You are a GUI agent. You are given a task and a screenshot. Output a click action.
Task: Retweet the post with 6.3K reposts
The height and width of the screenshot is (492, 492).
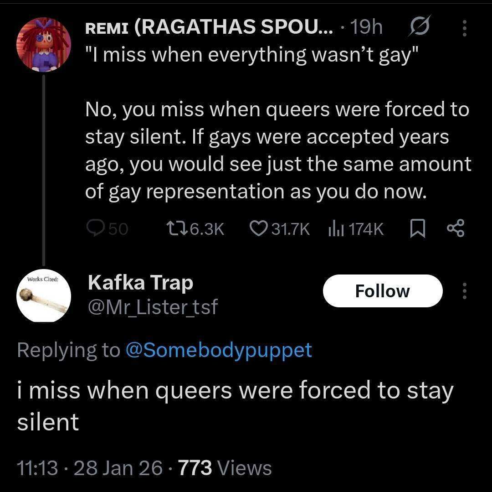[175, 228]
